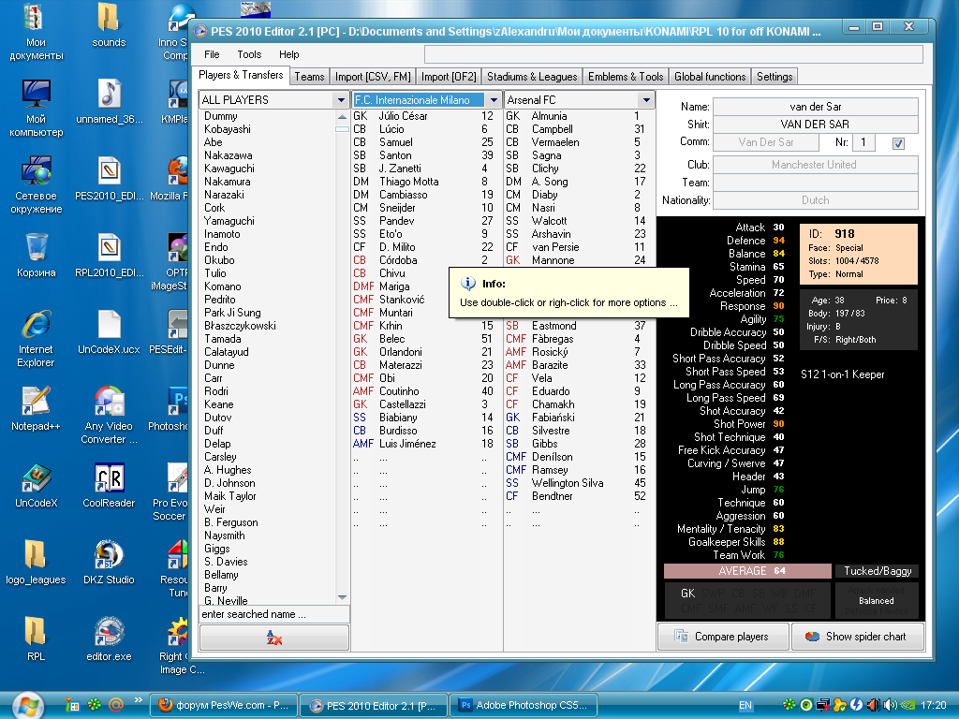
Task: Open the Help menu
Action: (x=289, y=54)
